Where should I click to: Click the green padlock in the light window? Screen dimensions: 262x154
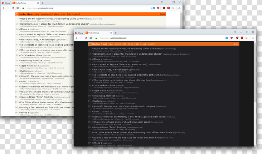(x=23, y=8)
